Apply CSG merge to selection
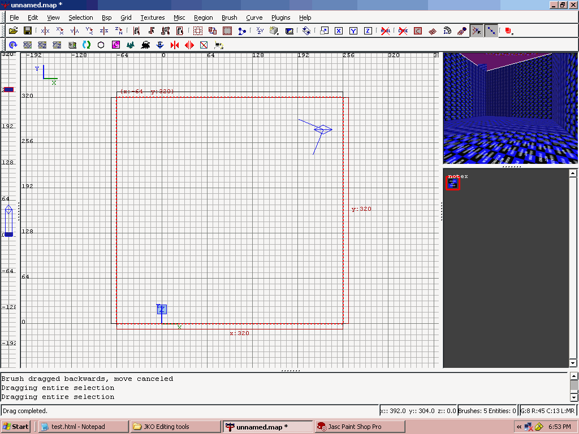579x434 pixels. 213,31
